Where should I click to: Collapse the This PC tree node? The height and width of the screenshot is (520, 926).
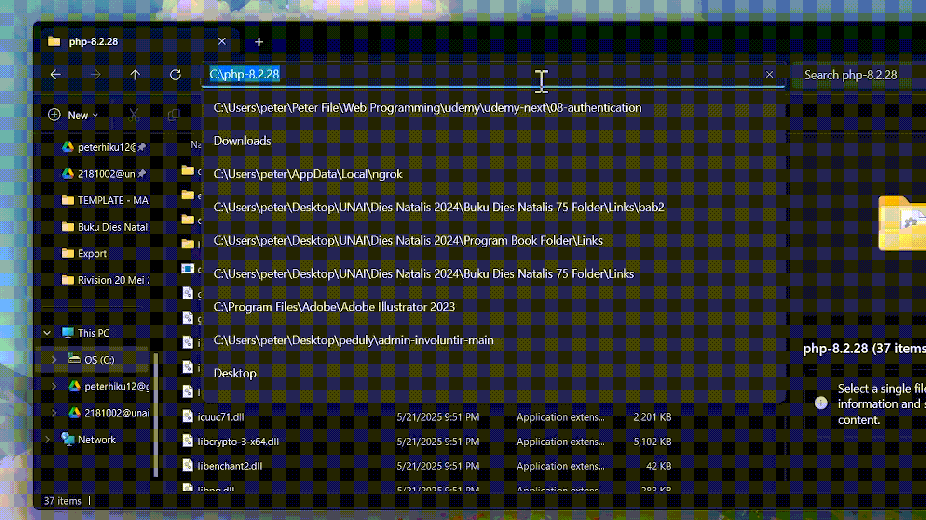47,333
